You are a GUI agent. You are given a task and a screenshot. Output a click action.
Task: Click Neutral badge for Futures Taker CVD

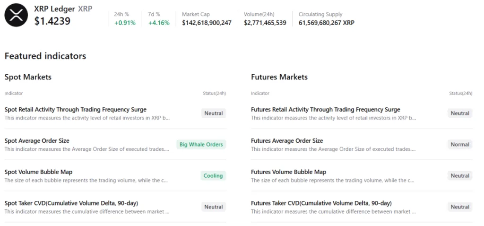click(460, 207)
